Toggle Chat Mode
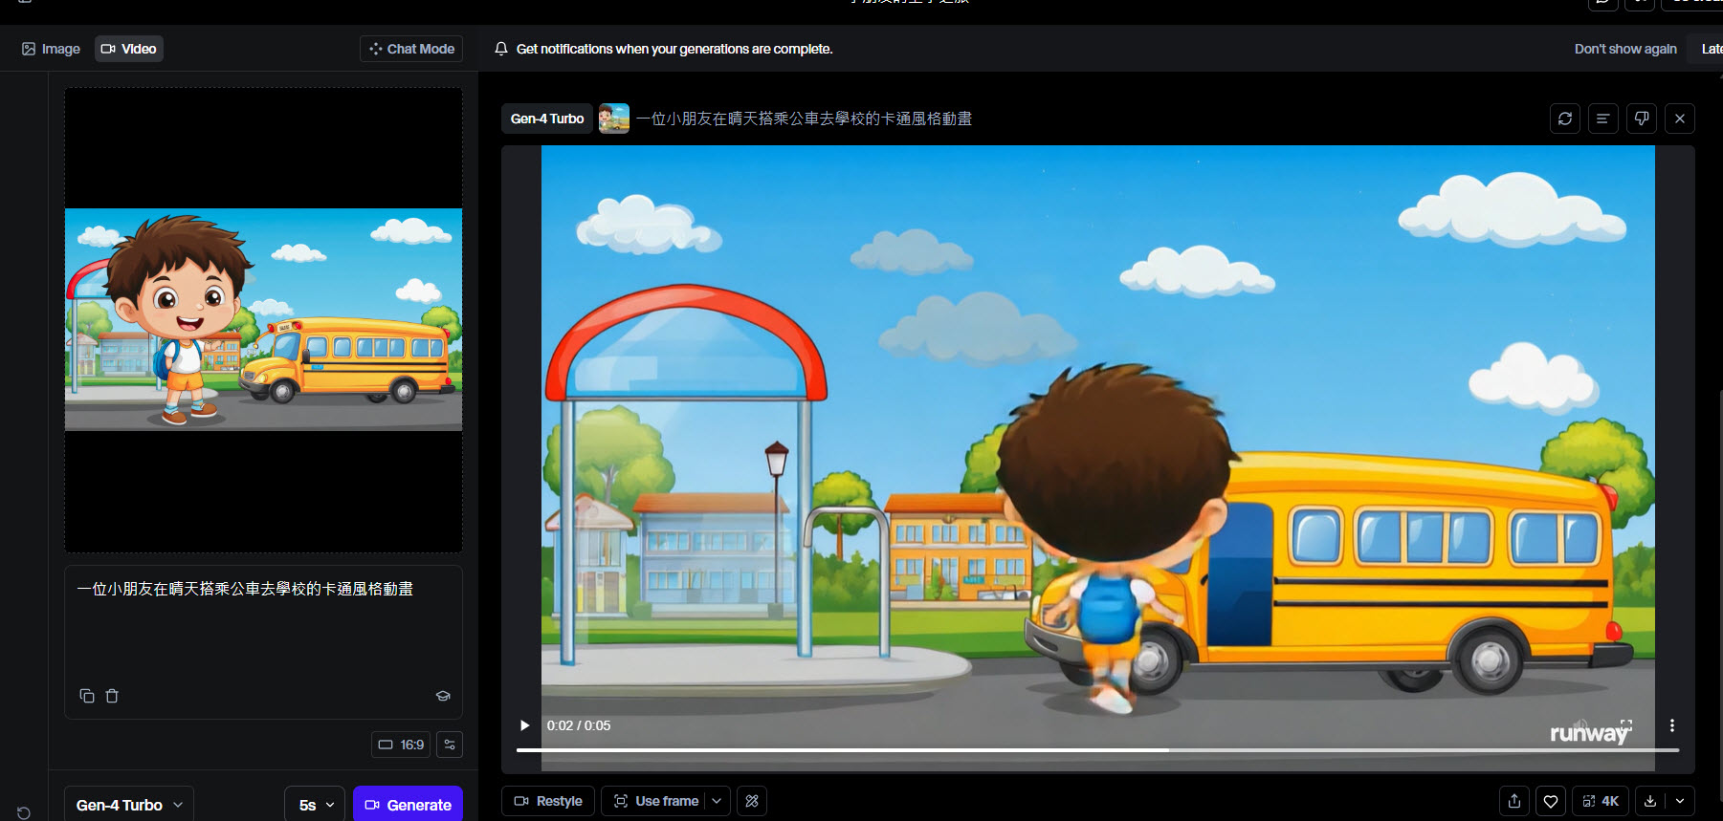Image resolution: width=1723 pixels, height=821 pixels. (411, 49)
